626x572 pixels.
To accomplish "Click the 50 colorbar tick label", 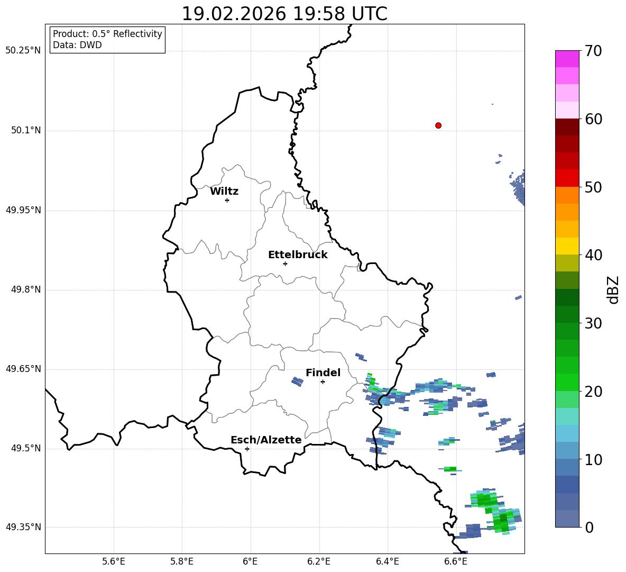I will (x=593, y=187).
